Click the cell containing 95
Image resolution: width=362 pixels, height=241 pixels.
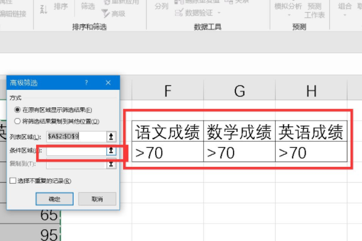click(49, 233)
